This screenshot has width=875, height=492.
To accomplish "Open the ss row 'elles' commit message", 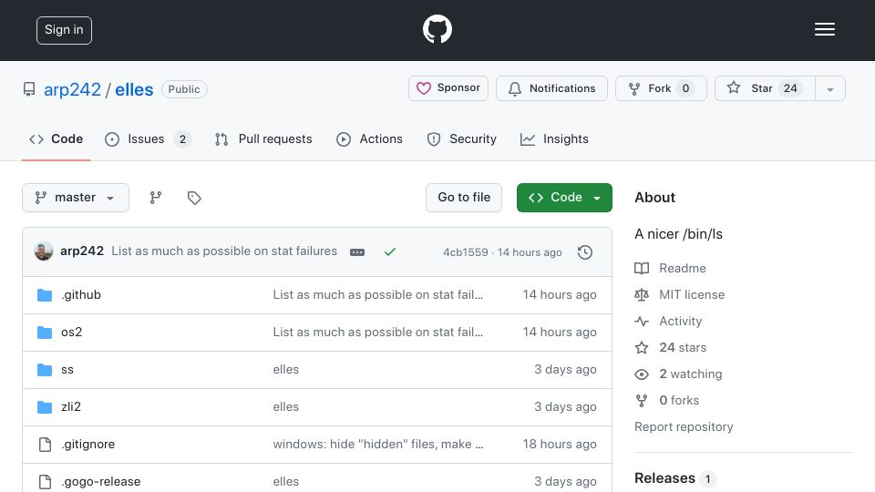I will click(x=285, y=369).
